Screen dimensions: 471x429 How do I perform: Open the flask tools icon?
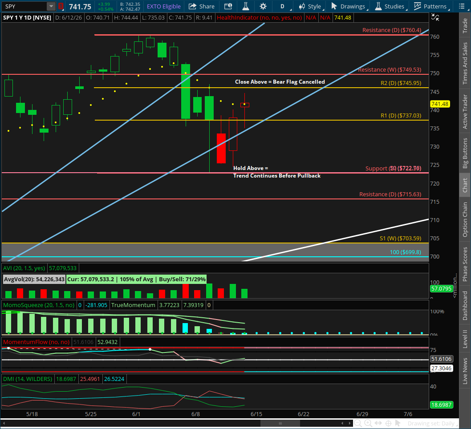click(246, 6)
